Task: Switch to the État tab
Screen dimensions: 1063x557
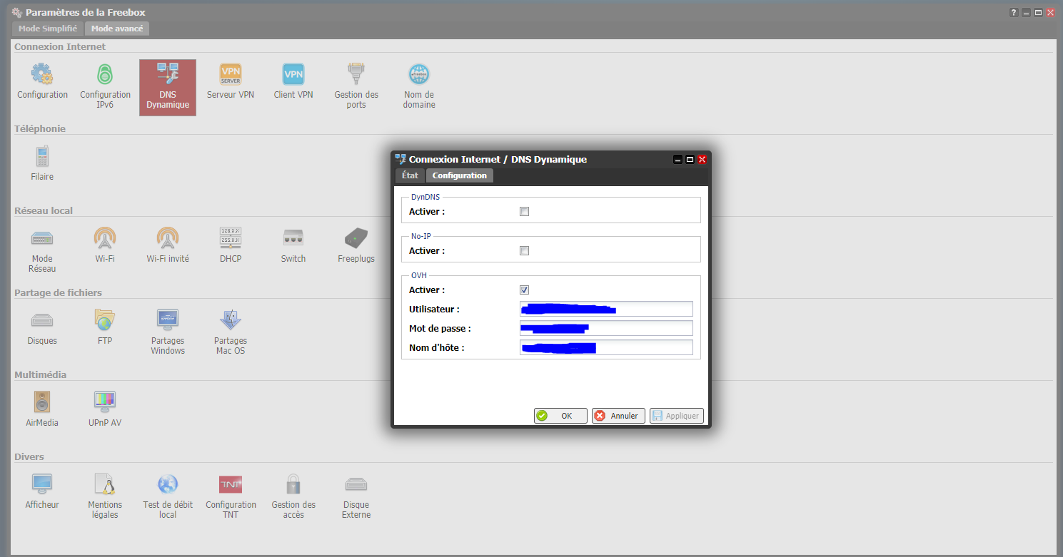Action: click(410, 175)
